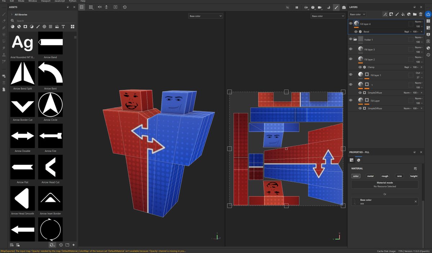Open the File menu

4,1
